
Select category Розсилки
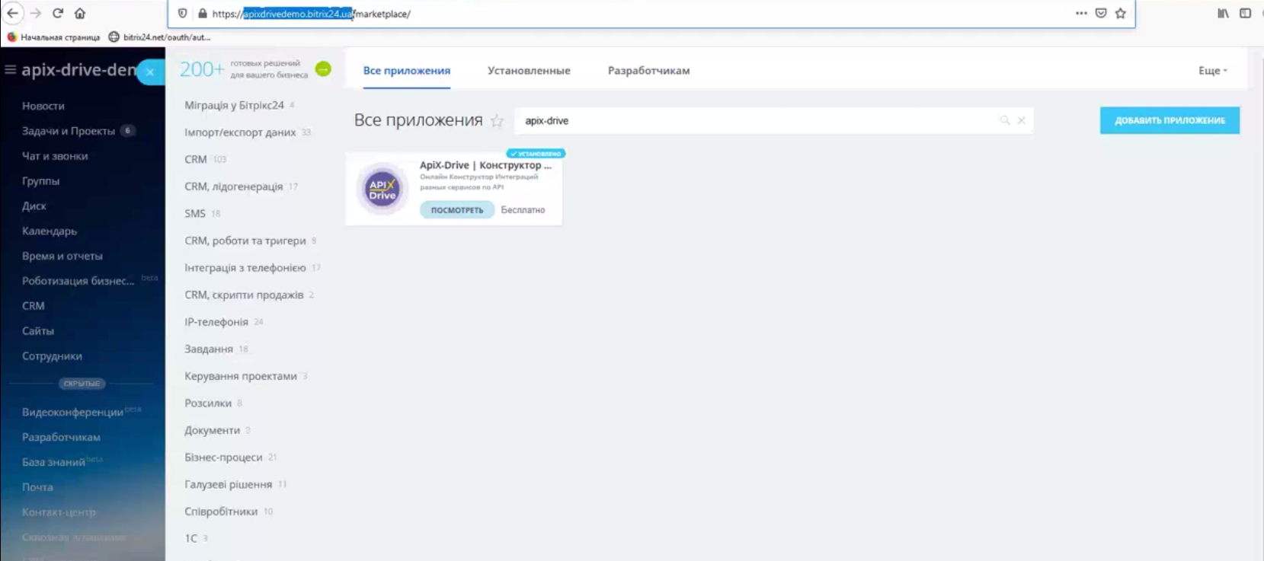point(208,403)
